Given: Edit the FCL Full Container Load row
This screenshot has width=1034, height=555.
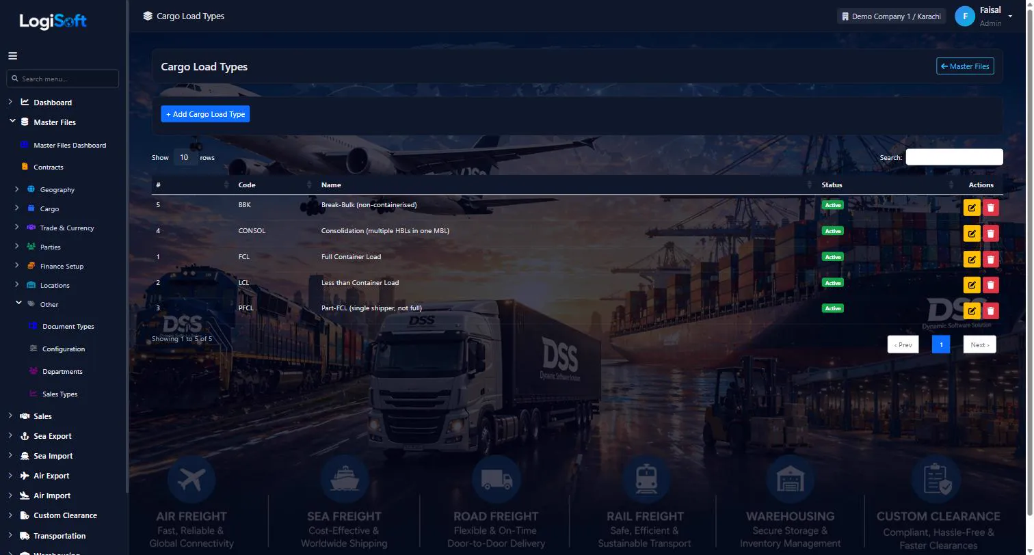Looking at the screenshot, I should click(x=972, y=260).
